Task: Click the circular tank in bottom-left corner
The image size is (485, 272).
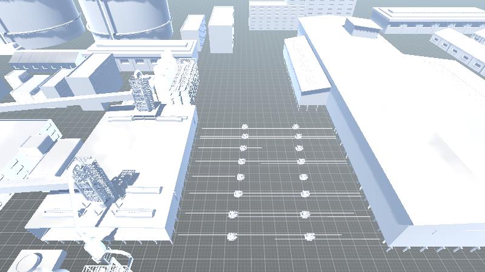Action: (x=30, y=262)
